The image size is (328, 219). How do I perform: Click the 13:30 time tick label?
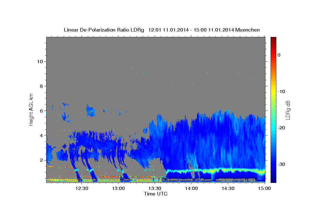tap(155, 188)
